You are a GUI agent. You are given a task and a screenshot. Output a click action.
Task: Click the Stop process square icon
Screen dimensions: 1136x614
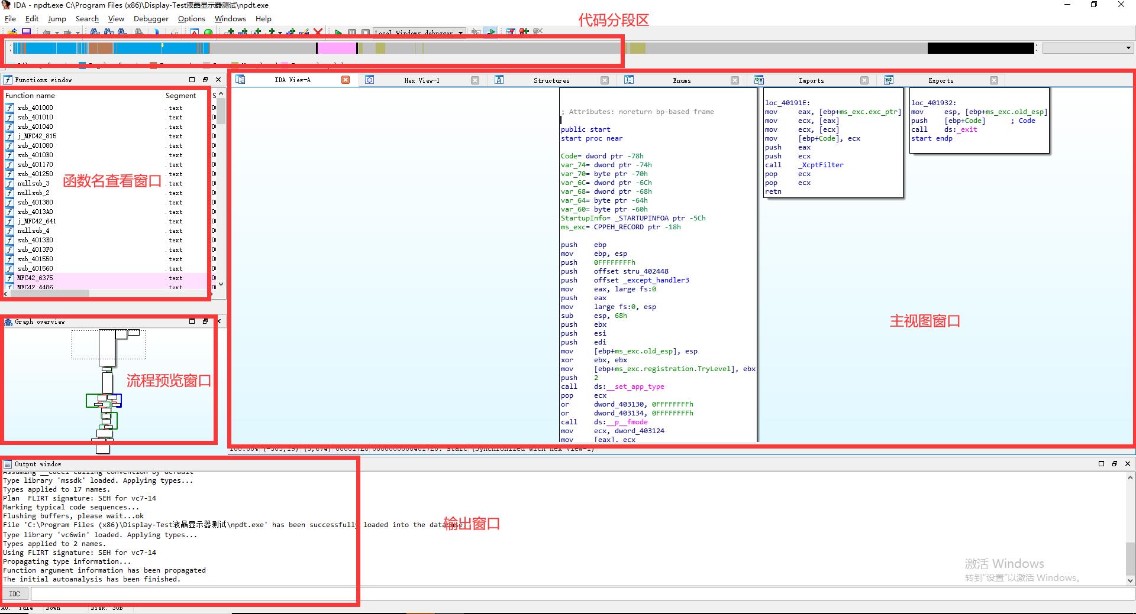[366, 33]
